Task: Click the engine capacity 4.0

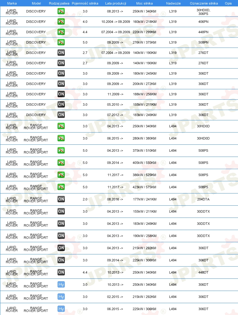Action: (85, 22)
